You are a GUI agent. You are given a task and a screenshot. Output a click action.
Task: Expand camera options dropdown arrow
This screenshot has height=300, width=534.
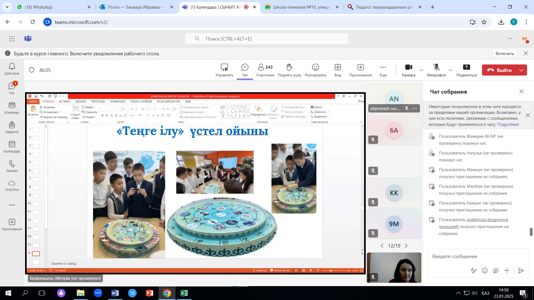421,70
